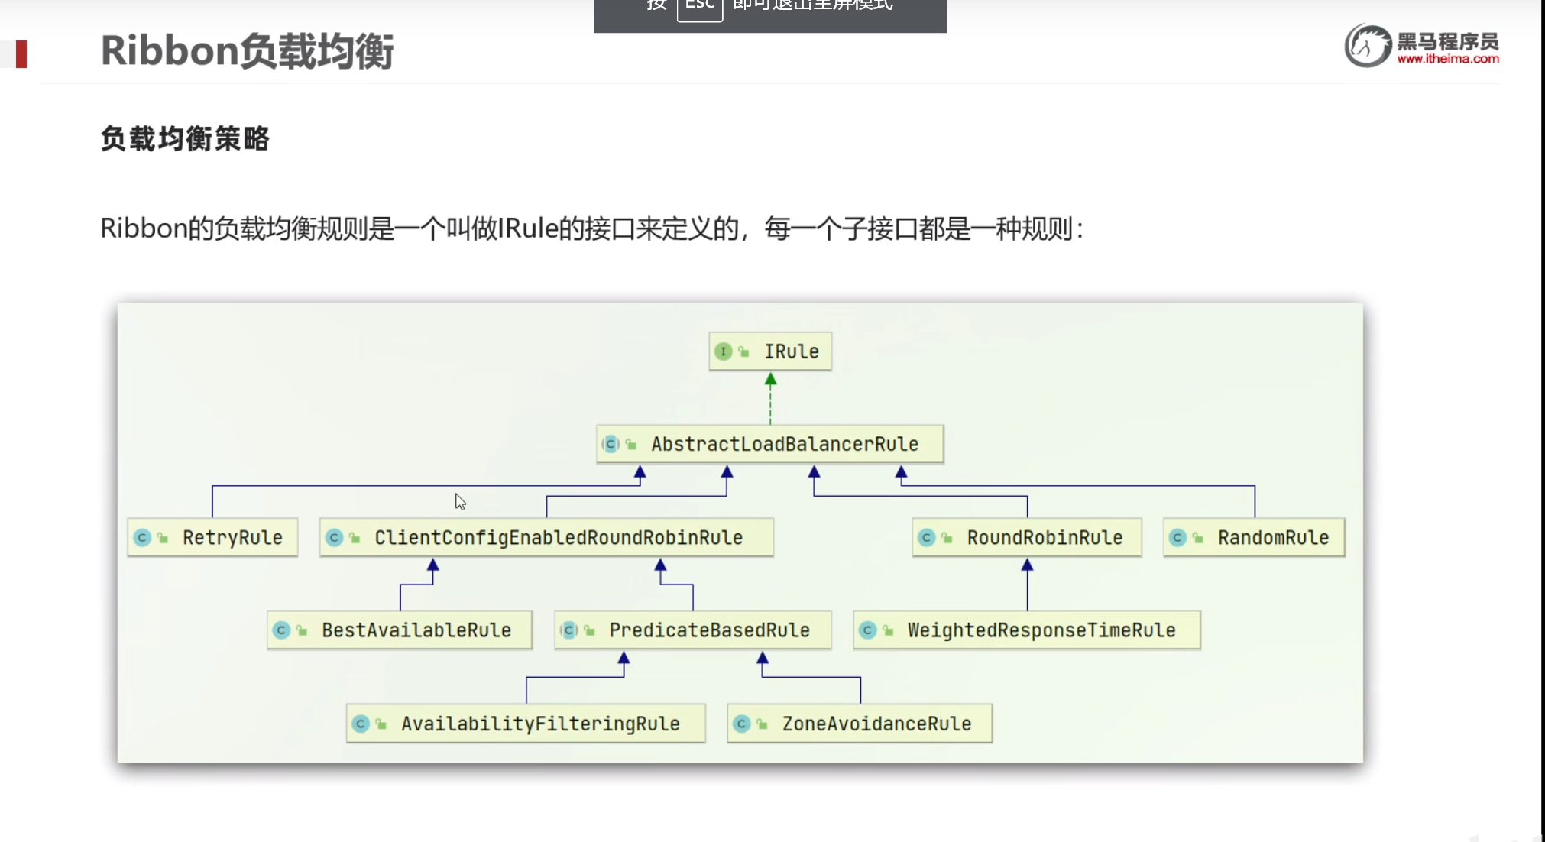
Task: Click the abstract class icon beside PredicateBasedRule
Action: [x=568, y=630]
